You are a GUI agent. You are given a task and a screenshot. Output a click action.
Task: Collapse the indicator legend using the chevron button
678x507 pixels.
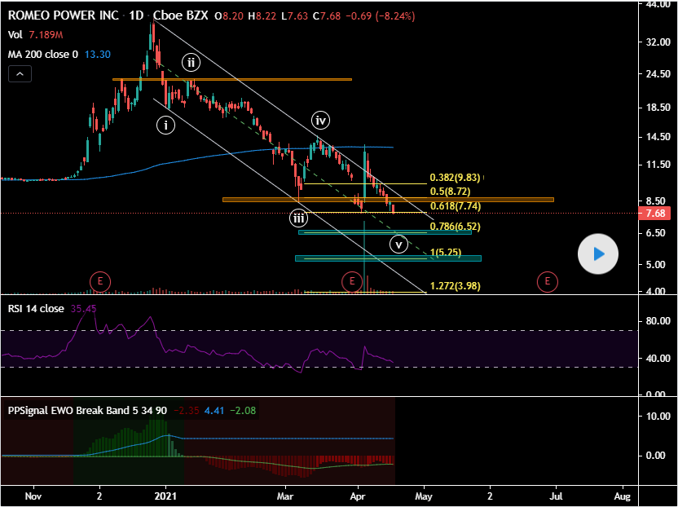pos(20,74)
